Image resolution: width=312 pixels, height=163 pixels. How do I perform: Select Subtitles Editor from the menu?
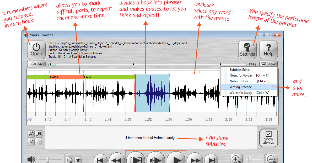pyautogui.click(x=249, y=70)
